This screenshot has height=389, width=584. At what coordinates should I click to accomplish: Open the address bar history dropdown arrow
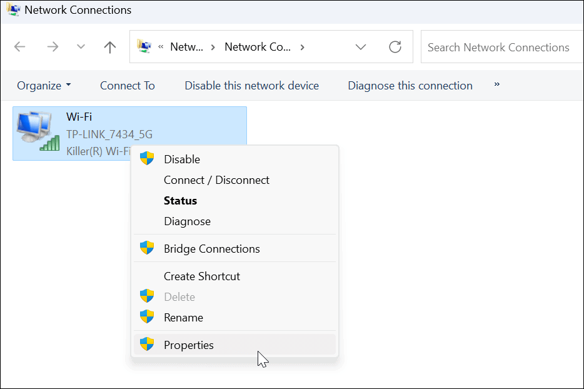pyautogui.click(x=361, y=46)
